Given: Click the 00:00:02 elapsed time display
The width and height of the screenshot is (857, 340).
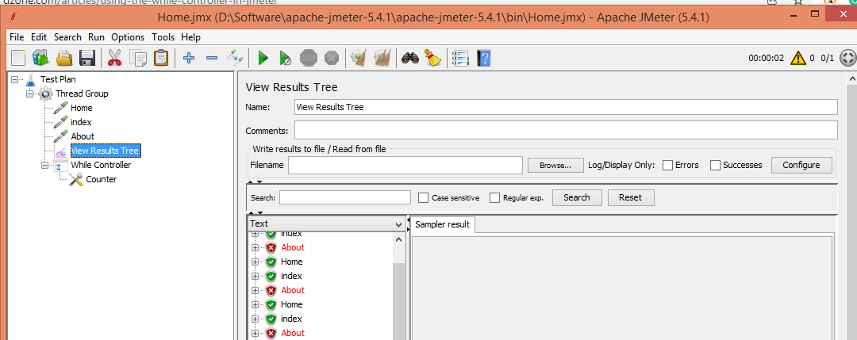Looking at the screenshot, I should pyautogui.click(x=767, y=58).
